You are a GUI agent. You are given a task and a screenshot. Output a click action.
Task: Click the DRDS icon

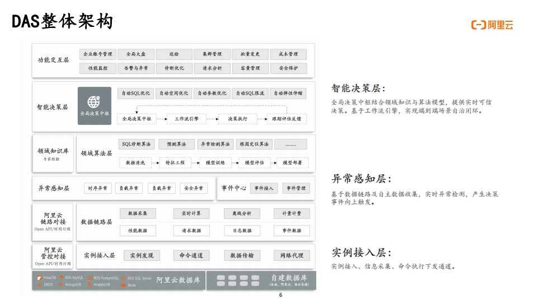[40, 284]
